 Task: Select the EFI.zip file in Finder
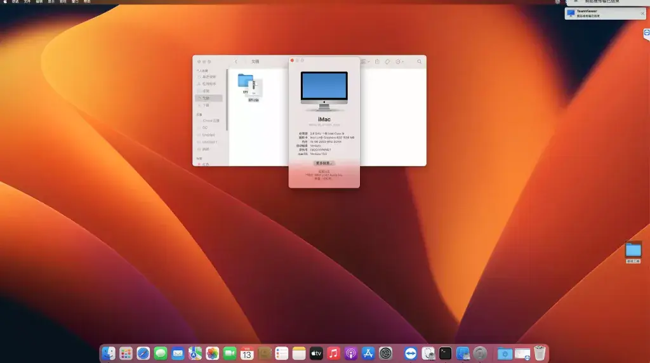[x=254, y=91]
